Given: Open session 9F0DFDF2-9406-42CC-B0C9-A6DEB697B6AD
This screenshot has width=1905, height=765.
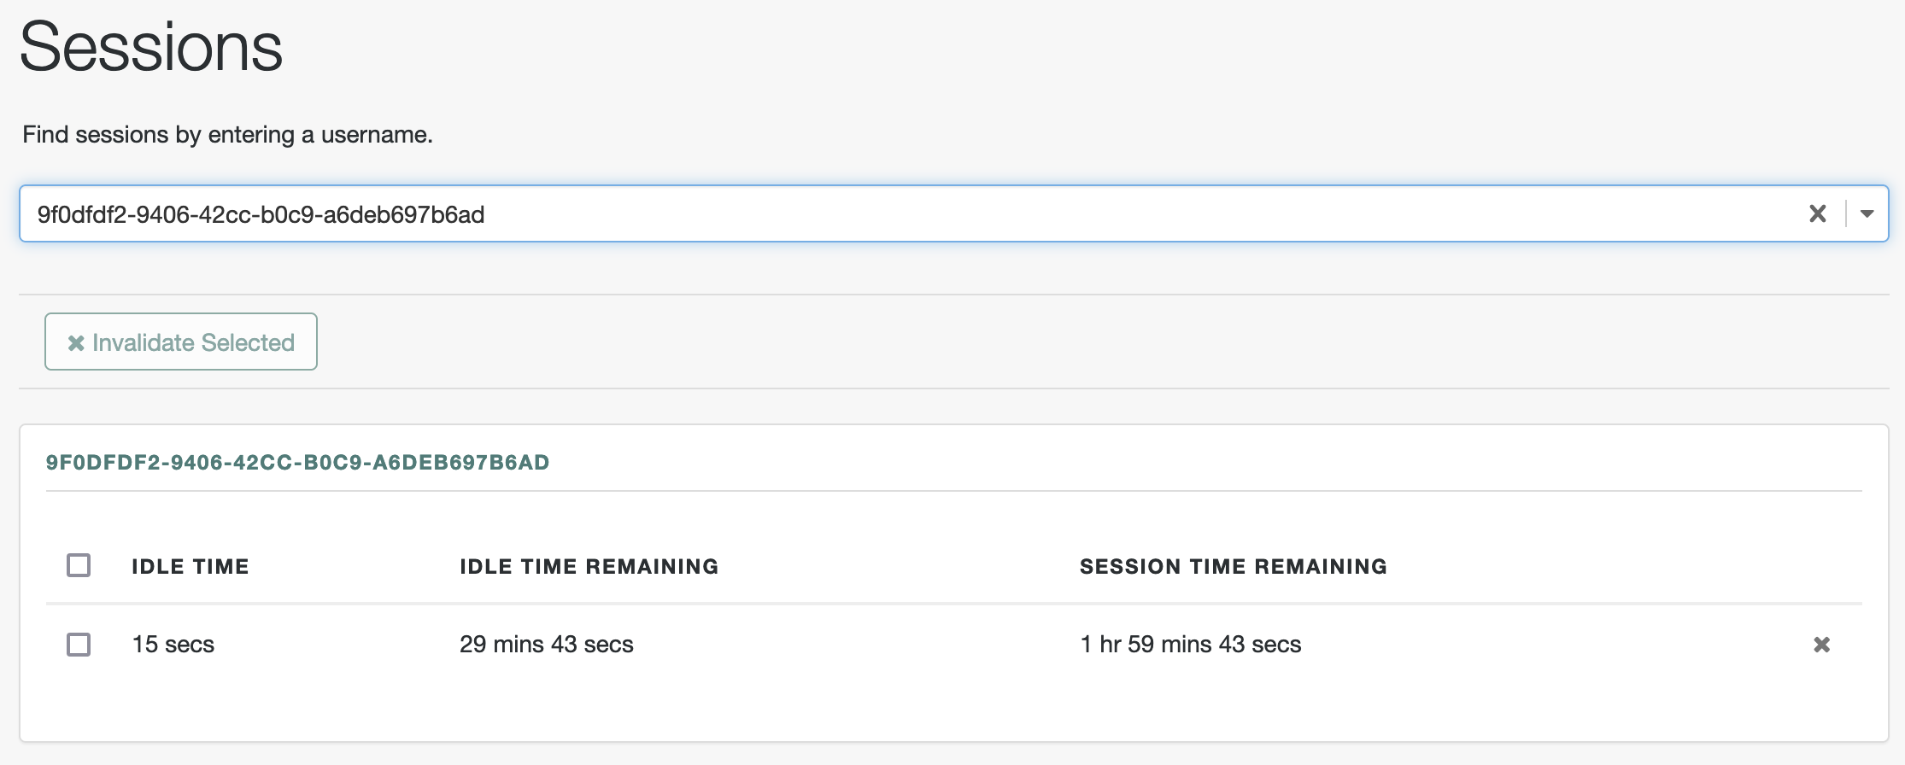Looking at the screenshot, I should coord(297,462).
